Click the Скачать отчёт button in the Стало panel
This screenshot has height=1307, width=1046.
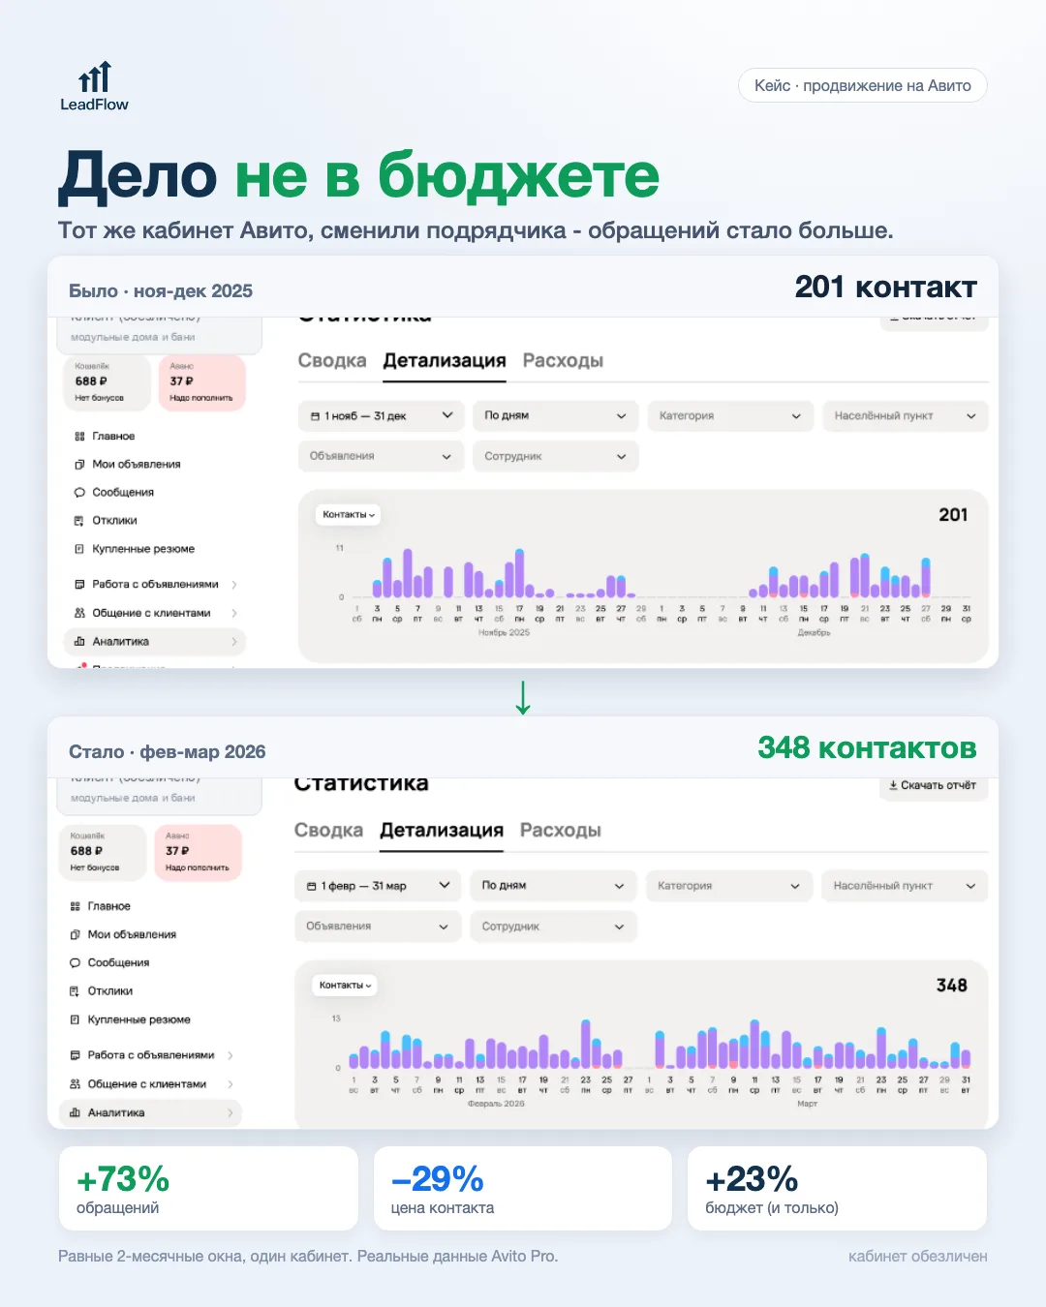[934, 786]
